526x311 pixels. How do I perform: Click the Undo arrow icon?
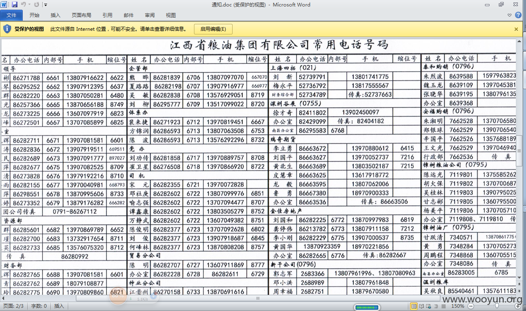tap(23, 4)
